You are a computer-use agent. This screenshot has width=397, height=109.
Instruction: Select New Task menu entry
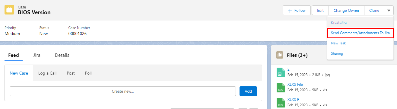click(338, 43)
